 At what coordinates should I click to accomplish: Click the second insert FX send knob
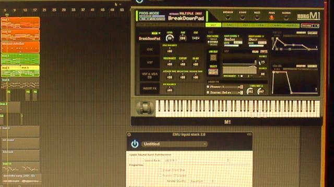pyautogui.click(x=261, y=91)
